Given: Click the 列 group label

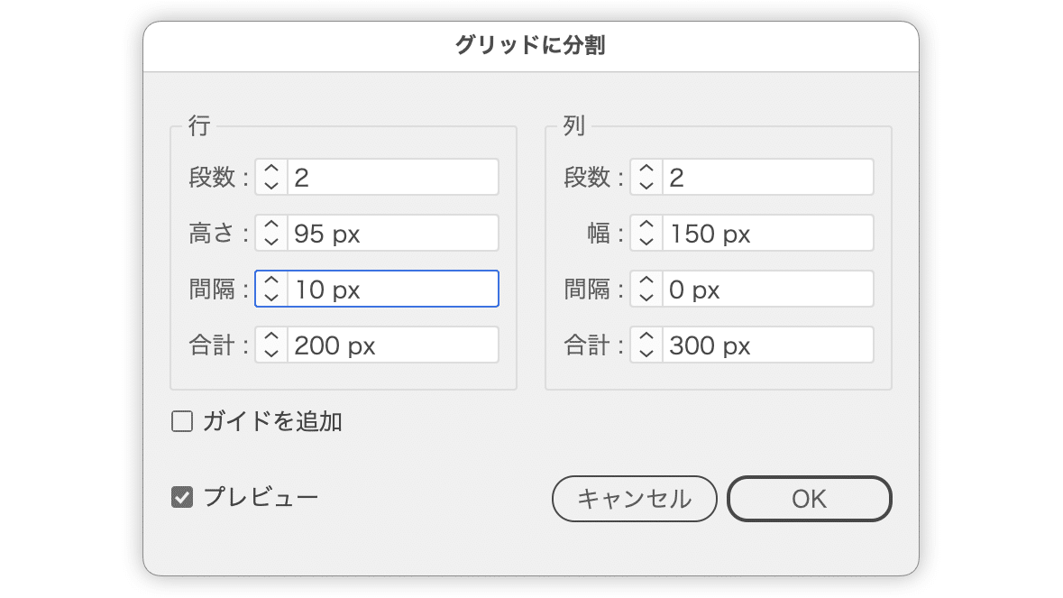Looking at the screenshot, I should 573,125.
